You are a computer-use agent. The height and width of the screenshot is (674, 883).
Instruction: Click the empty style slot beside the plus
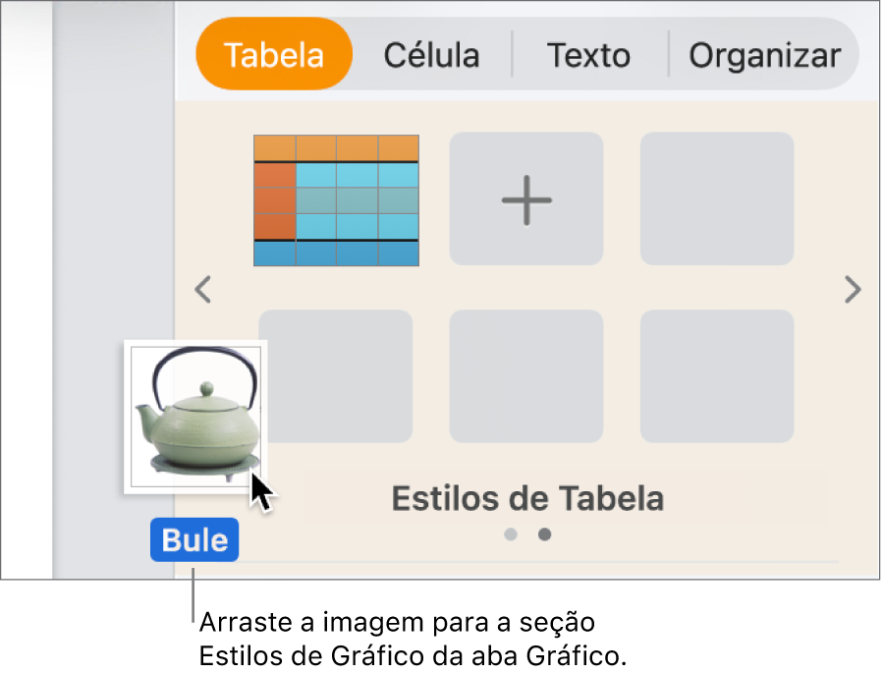click(716, 199)
